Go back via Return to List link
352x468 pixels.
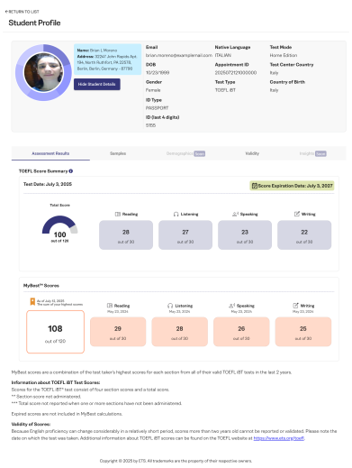coord(23,12)
